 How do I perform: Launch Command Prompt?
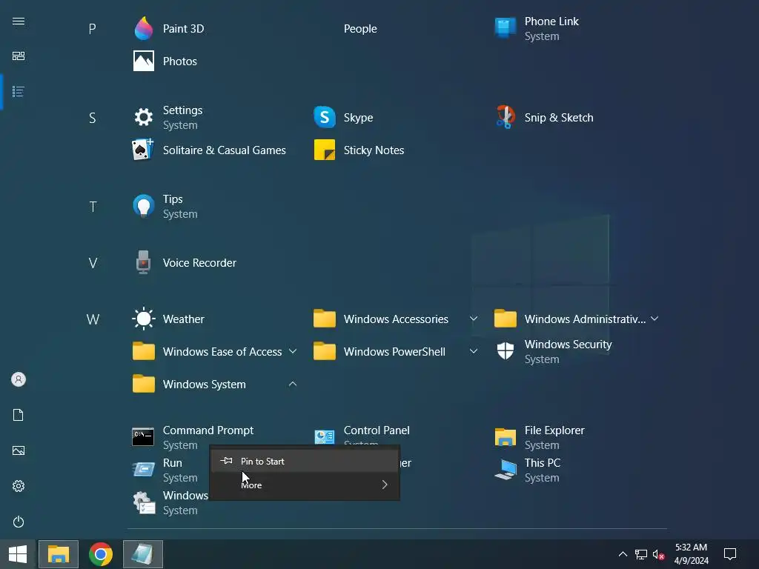(x=193, y=437)
